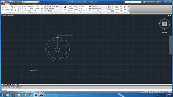Click the Move tool in Modify
The width and height of the screenshot is (173, 97).
[x=24, y=6]
